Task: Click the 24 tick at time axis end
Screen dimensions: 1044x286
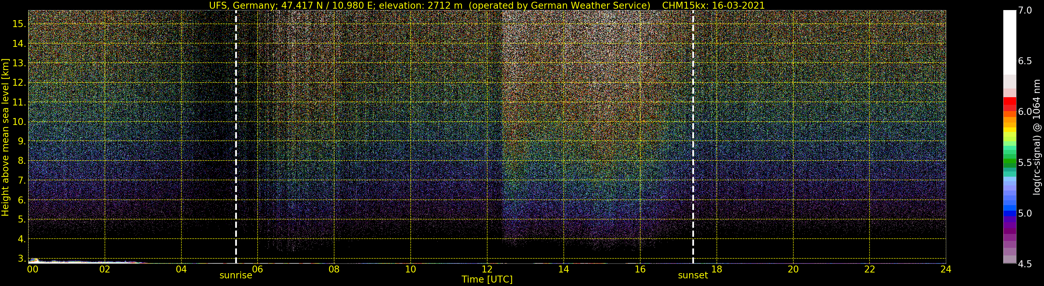Action: (x=946, y=269)
